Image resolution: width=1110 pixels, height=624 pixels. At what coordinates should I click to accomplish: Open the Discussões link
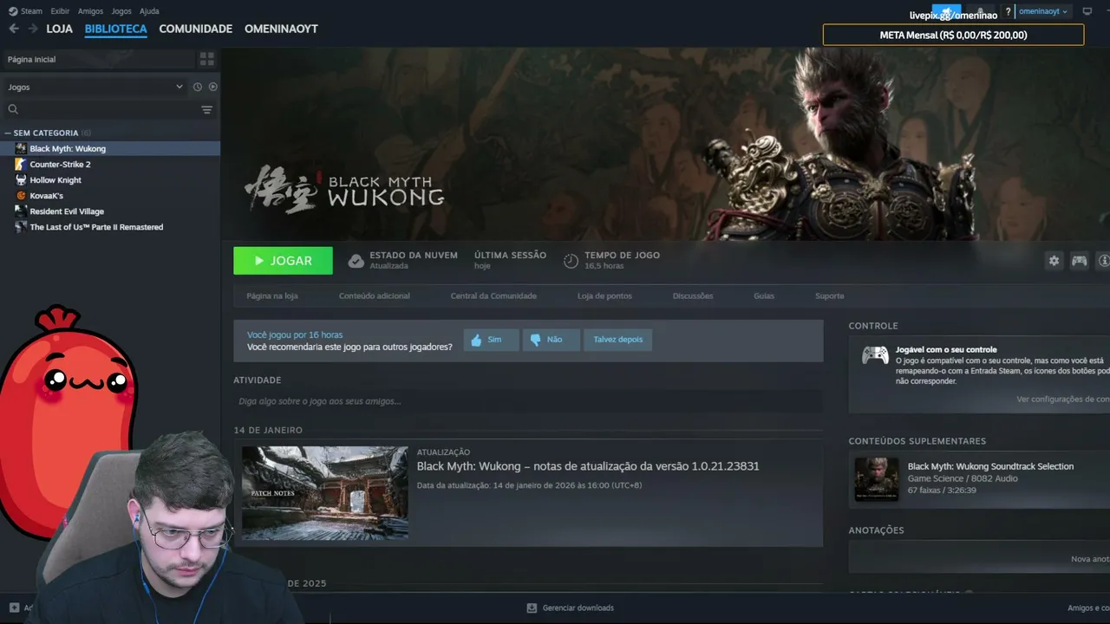pos(693,296)
